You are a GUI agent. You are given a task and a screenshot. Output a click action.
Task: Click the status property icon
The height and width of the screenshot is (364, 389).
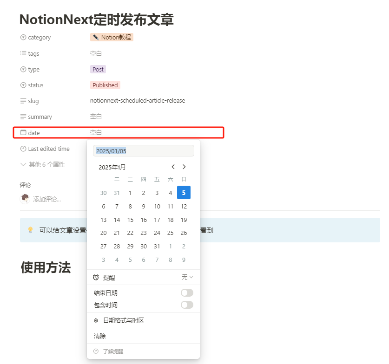(23, 85)
